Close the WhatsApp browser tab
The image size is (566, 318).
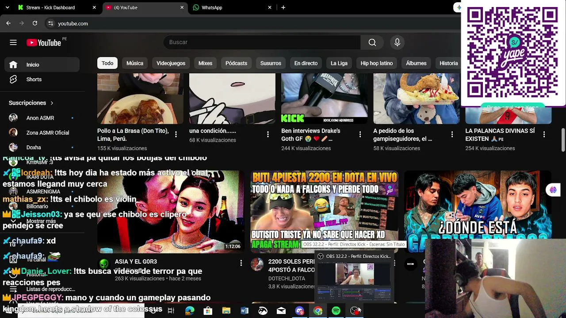pos(270,8)
